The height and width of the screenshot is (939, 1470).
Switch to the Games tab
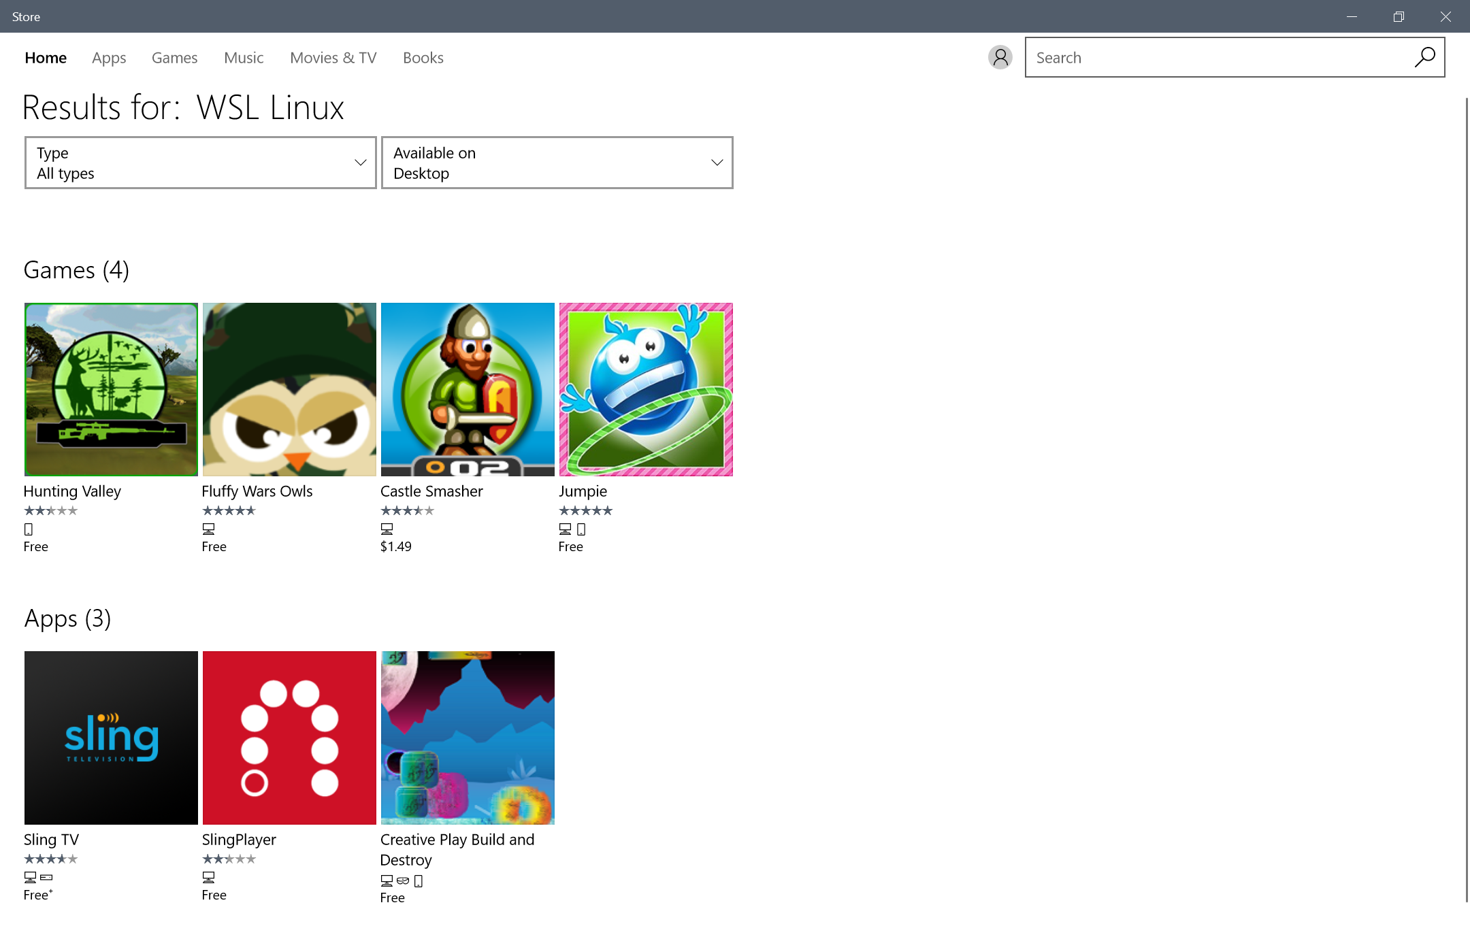pyautogui.click(x=174, y=58)
